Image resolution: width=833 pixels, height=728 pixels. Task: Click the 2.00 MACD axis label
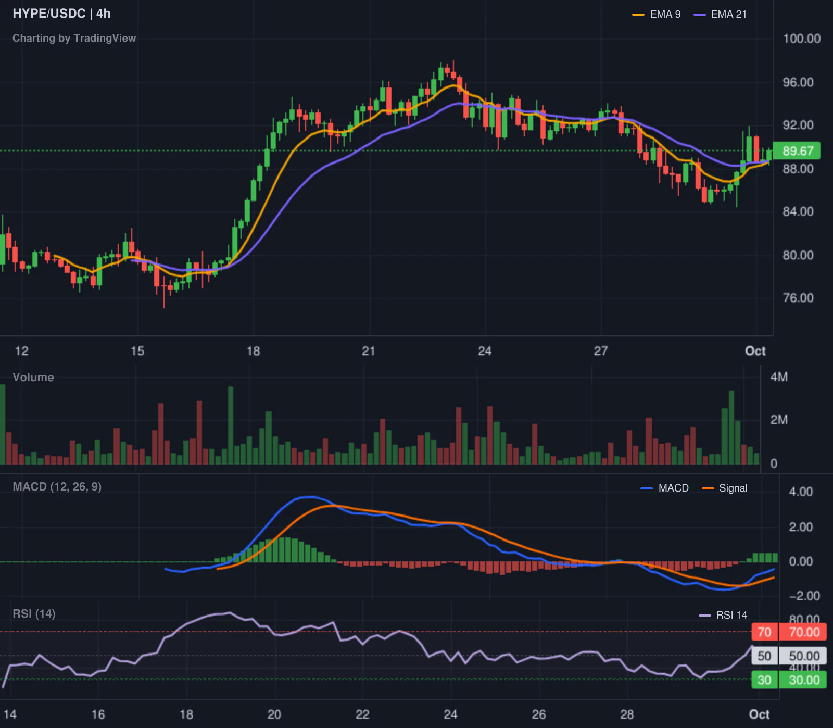click(x=801, y=527)
